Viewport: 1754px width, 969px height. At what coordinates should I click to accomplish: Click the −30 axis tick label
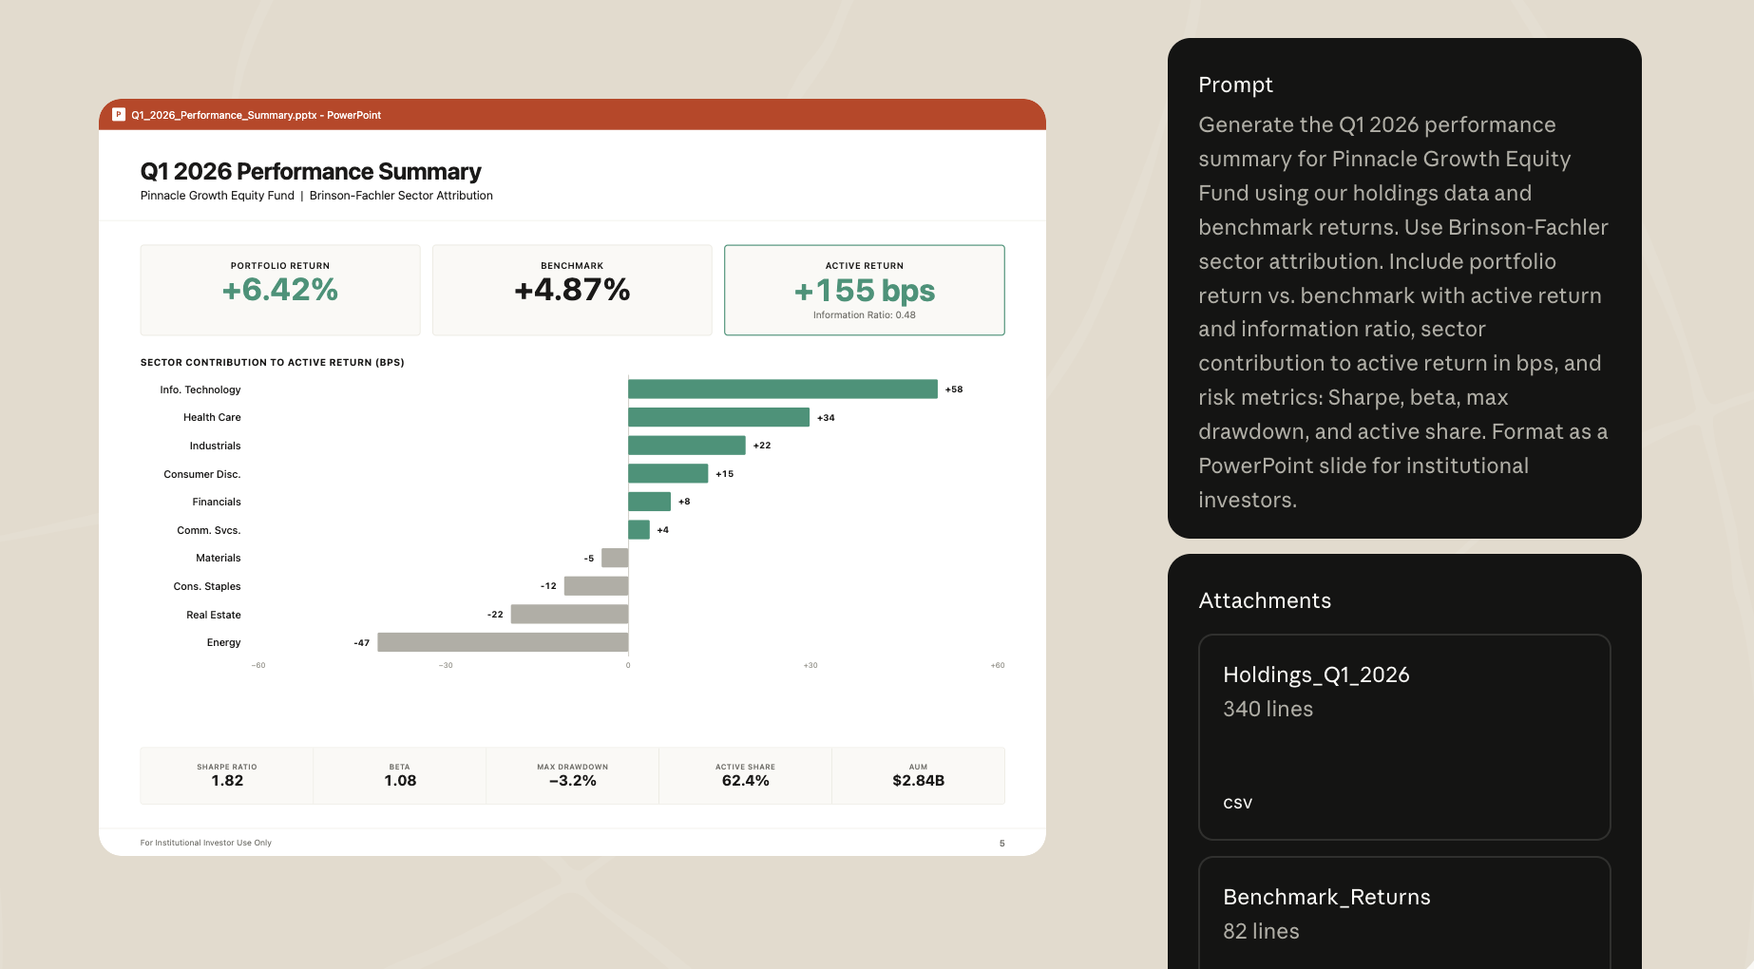coord(446,665)
